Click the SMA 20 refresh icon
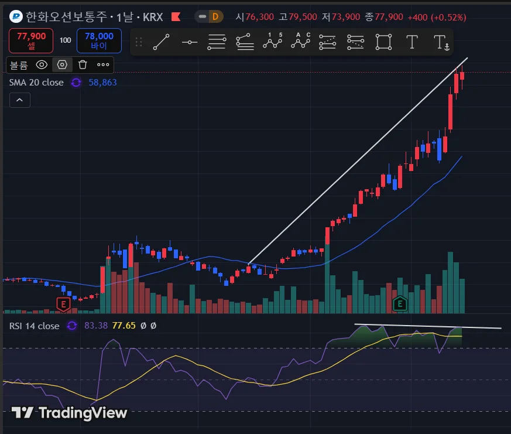Viewport: 511px width, 434px height. pos(76,83)
